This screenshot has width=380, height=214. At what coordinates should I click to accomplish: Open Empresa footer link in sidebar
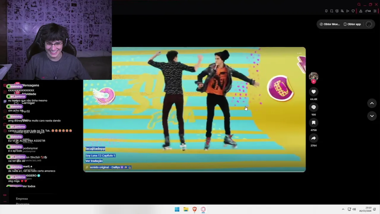(x=22, y=199)
